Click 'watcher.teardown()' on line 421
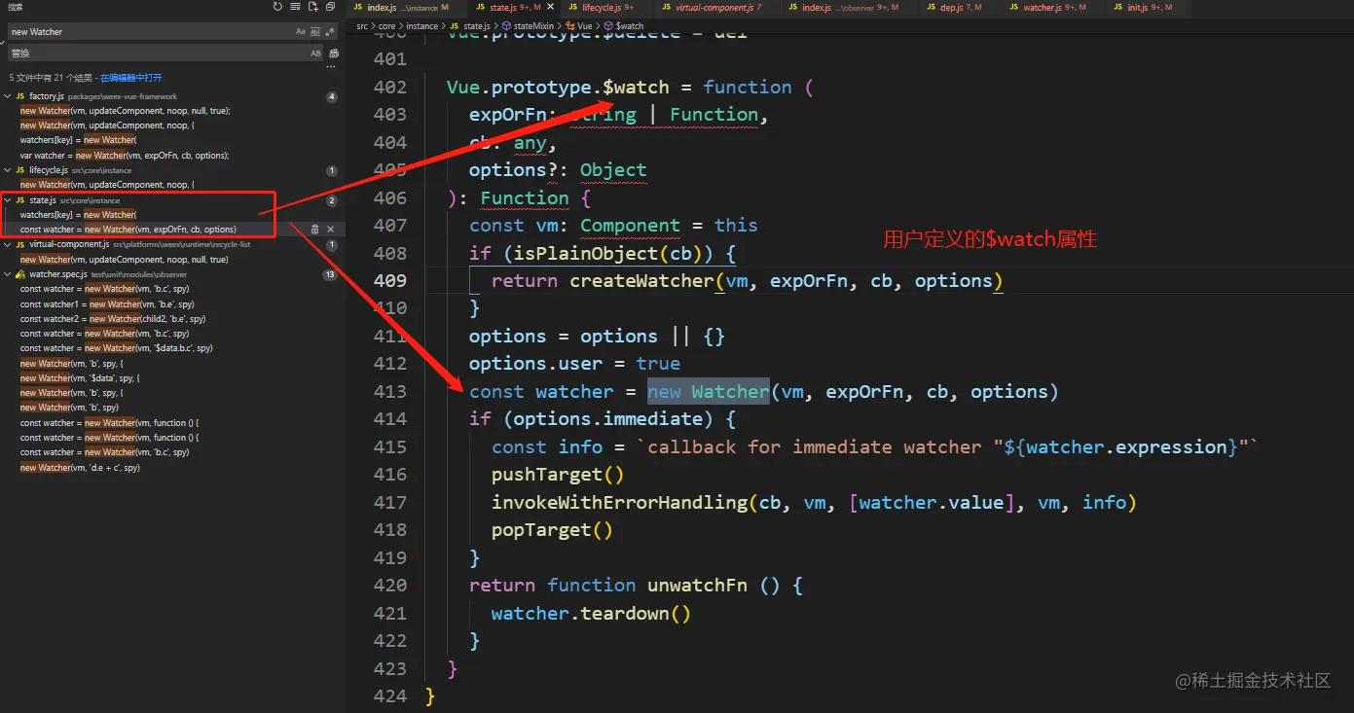This screenshot has width=1354, height=713. tap(591, 613)
